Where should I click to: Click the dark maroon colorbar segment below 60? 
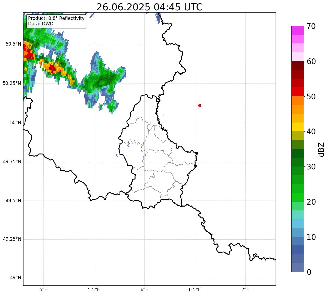pos(297,65)
